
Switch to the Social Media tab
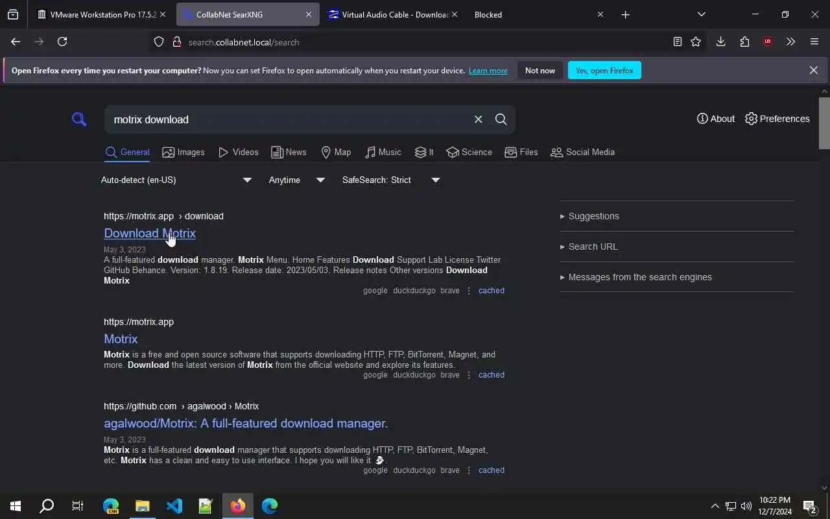point(582,152)
